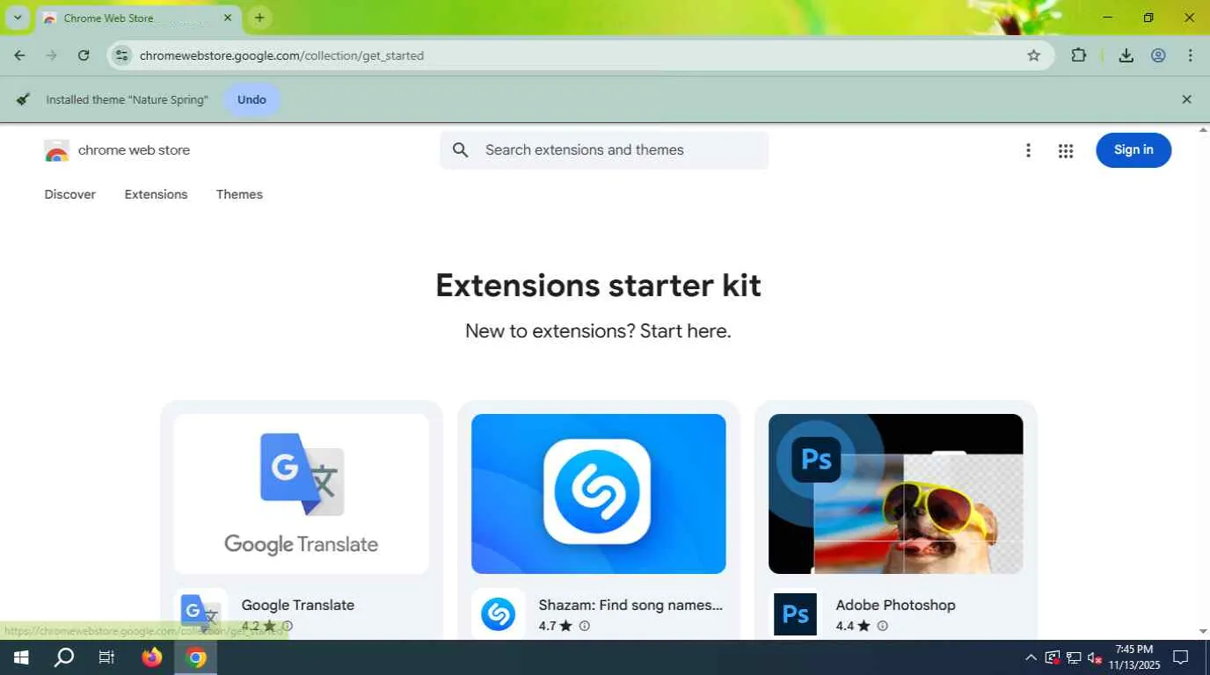
Task: Switch to the Discover tab
Action: (70, 194)
